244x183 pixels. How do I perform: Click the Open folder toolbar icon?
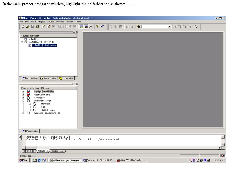[x=28, y=27]
